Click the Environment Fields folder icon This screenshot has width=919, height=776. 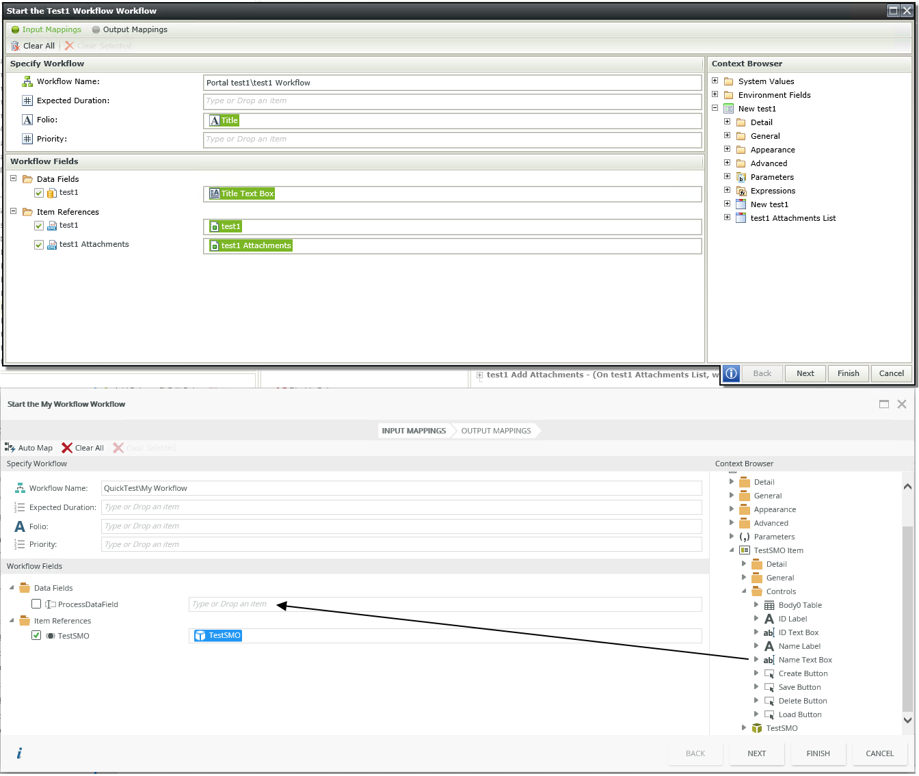729,95
